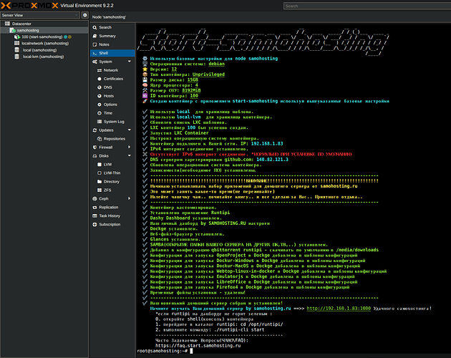The image size is (451, 358).
Task: Open the Server View dropdown
Action: coord(40,15)
